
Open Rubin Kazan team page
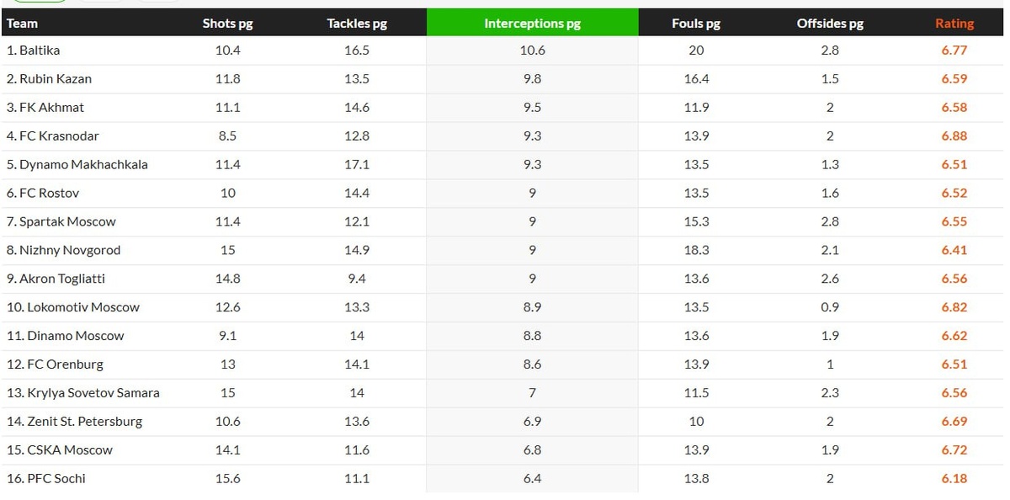(56, 79)
